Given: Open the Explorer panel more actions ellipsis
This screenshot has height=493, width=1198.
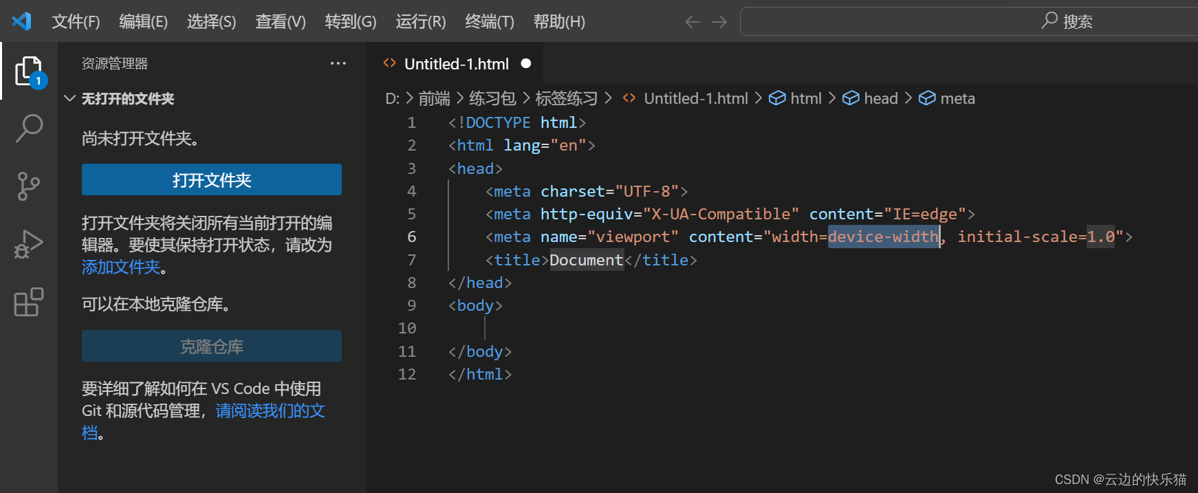Looking at the screenshot, I should (x=338, y=63).
